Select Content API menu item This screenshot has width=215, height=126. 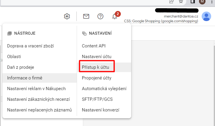(94, 46)
